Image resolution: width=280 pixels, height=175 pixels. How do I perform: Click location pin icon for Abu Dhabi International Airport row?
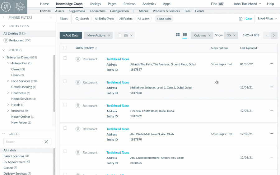pyautogui.click(x=78, y=153)
